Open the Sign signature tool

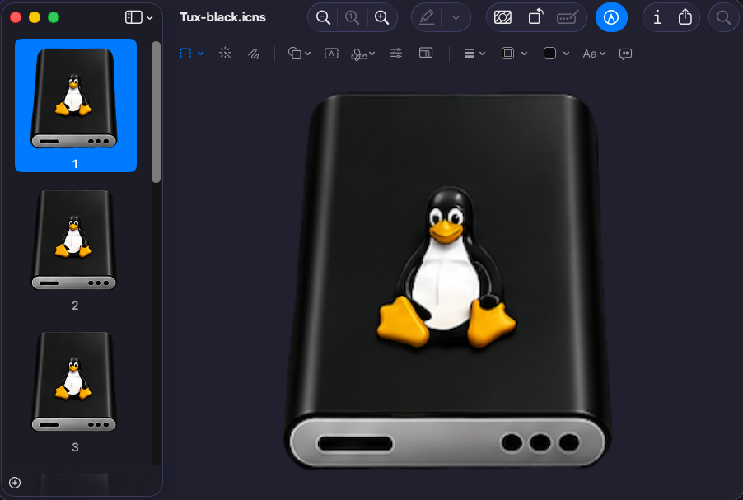358,54
